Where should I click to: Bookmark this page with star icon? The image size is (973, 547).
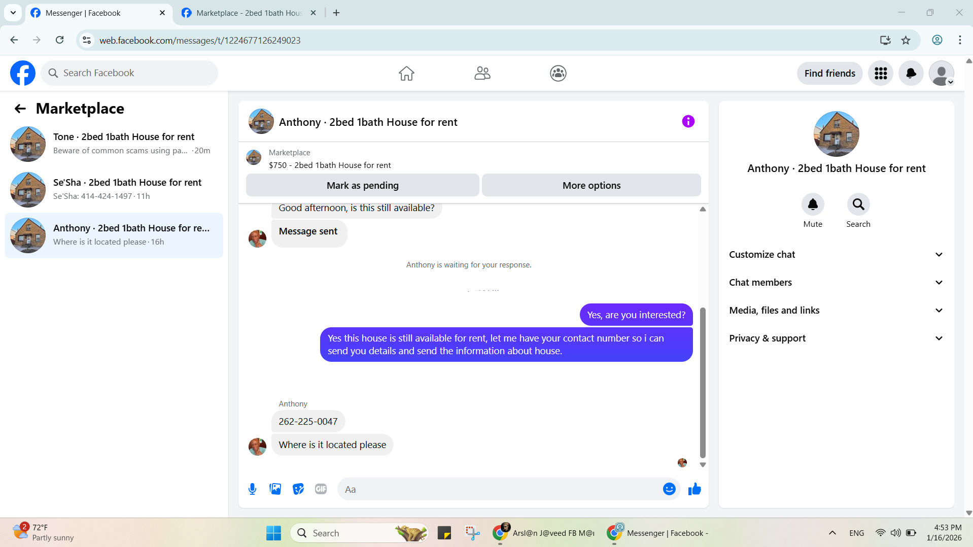(x=906, y=40)
